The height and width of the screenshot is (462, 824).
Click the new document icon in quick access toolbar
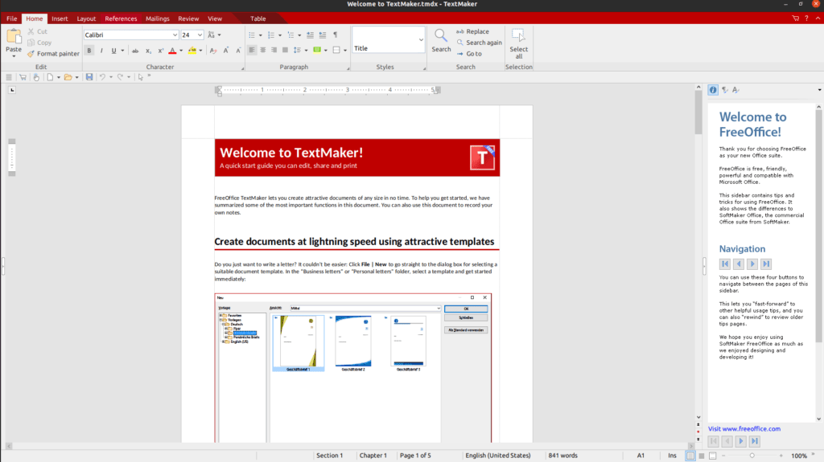pos(50,77)
